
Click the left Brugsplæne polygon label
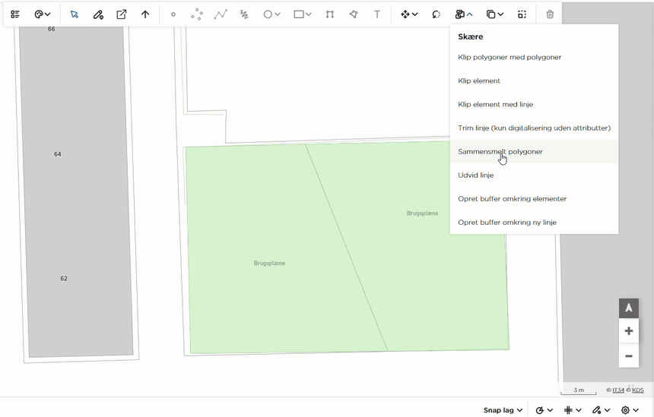coord(269,264)
